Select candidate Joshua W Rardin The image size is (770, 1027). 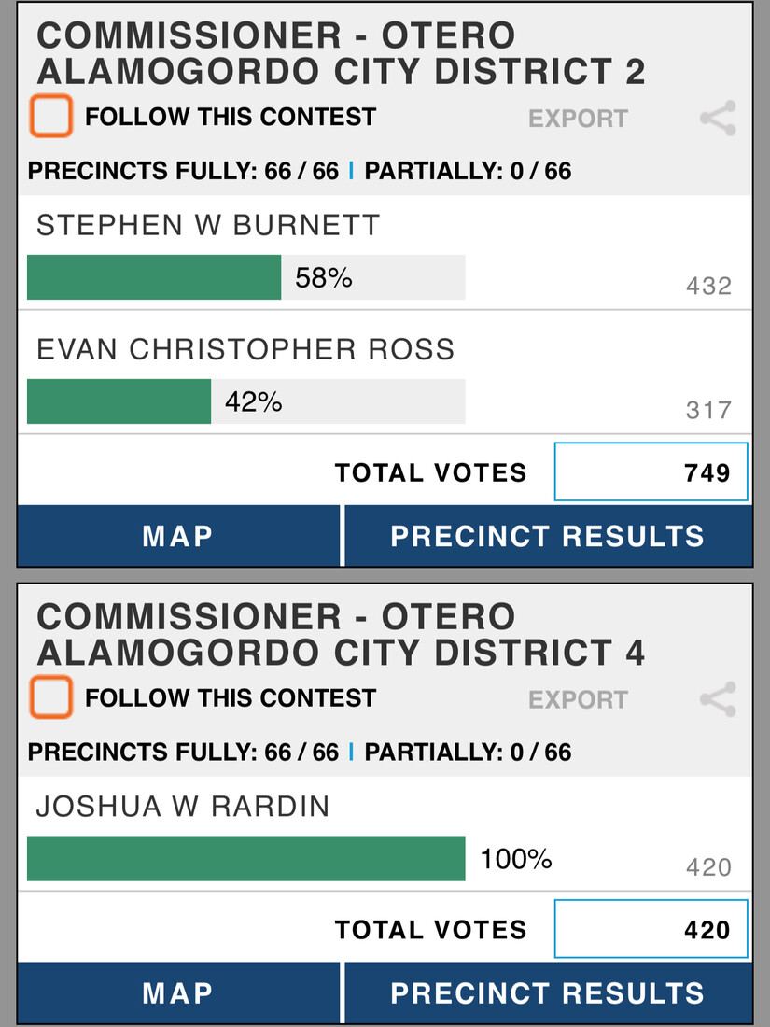click(x=183, y=807)
